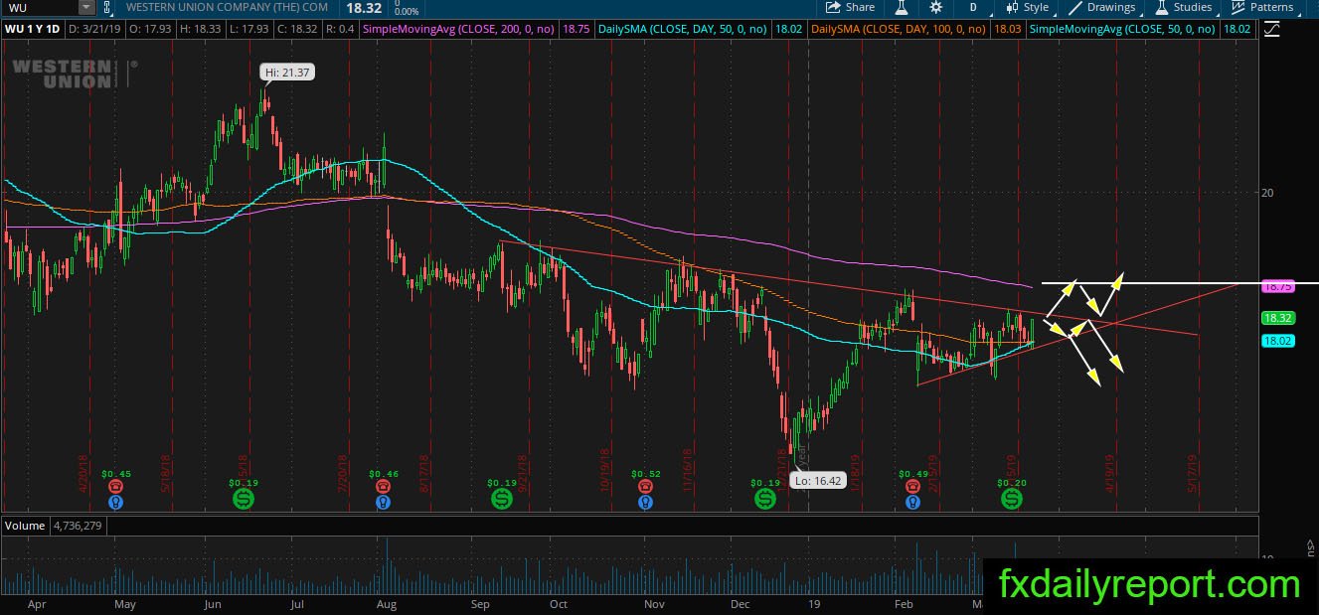Click the lightbulb icon under $0.52 earnings
This screenshot has height=615, width=1319.
click(646, 503)
